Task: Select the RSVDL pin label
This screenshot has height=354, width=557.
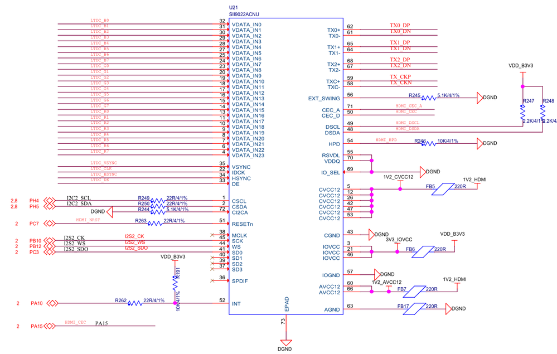Action: point(331,156)
